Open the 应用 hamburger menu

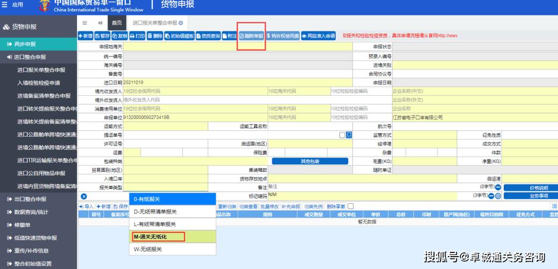click(x=12, y=5)
